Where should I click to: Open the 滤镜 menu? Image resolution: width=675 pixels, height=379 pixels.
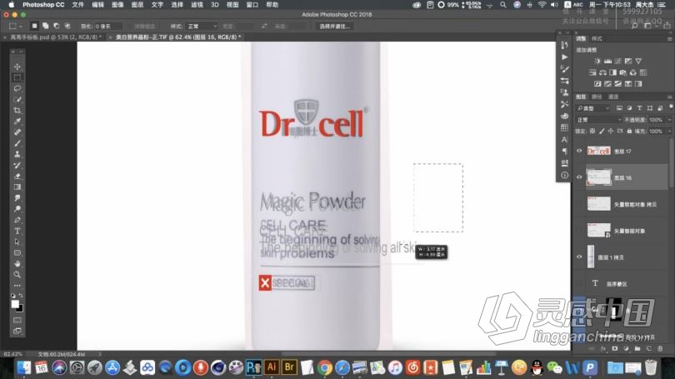pos(197,5)
